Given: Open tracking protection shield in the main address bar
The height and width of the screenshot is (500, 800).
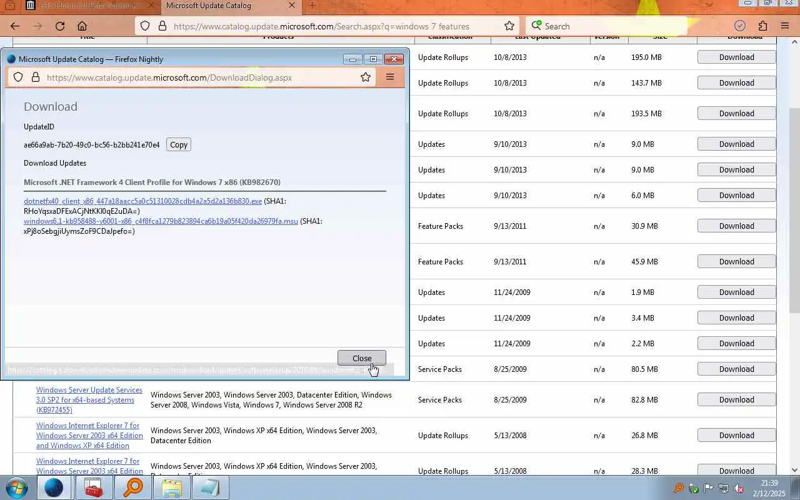Looking at the screenshot, I should (145, 26).
